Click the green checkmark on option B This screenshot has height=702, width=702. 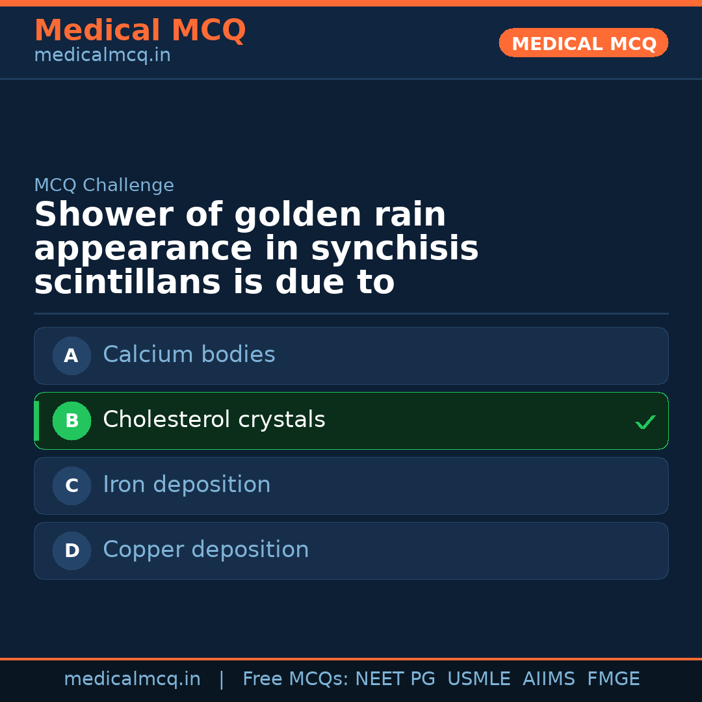click(645, 422)
